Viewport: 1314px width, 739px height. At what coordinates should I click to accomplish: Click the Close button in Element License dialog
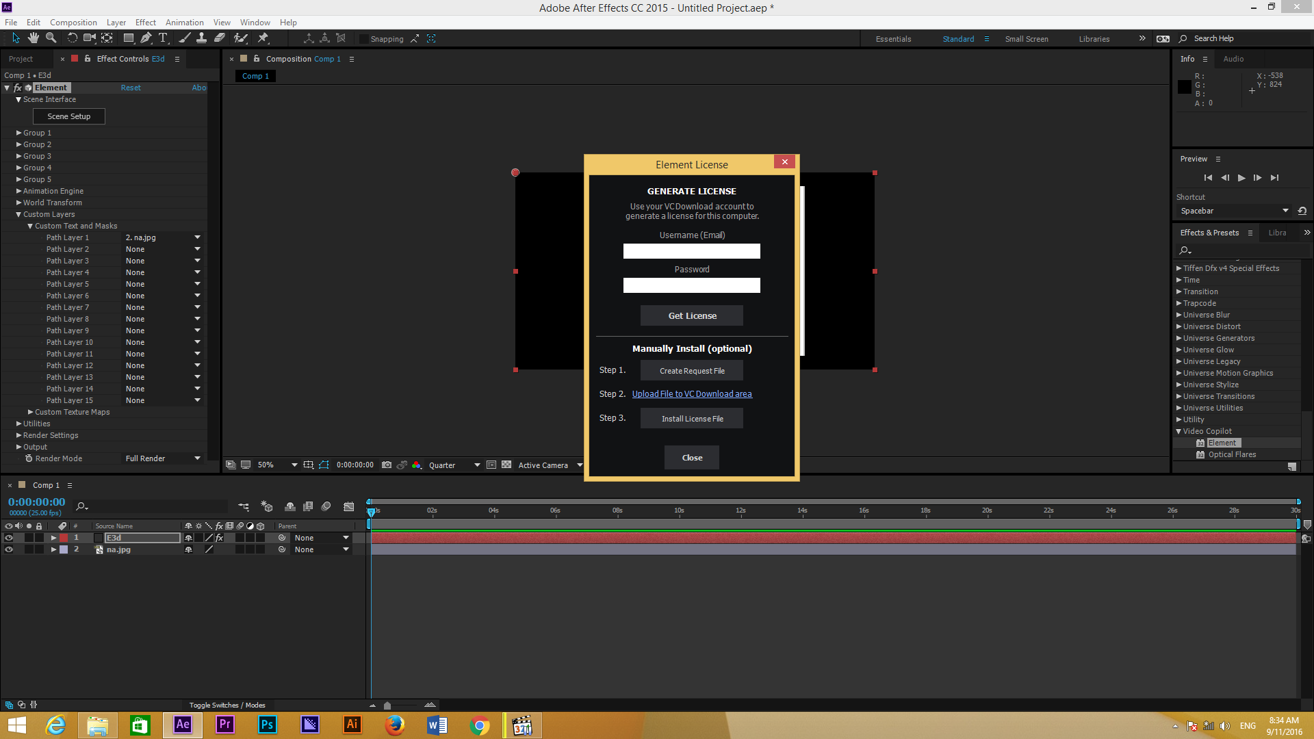coord(692,458)
